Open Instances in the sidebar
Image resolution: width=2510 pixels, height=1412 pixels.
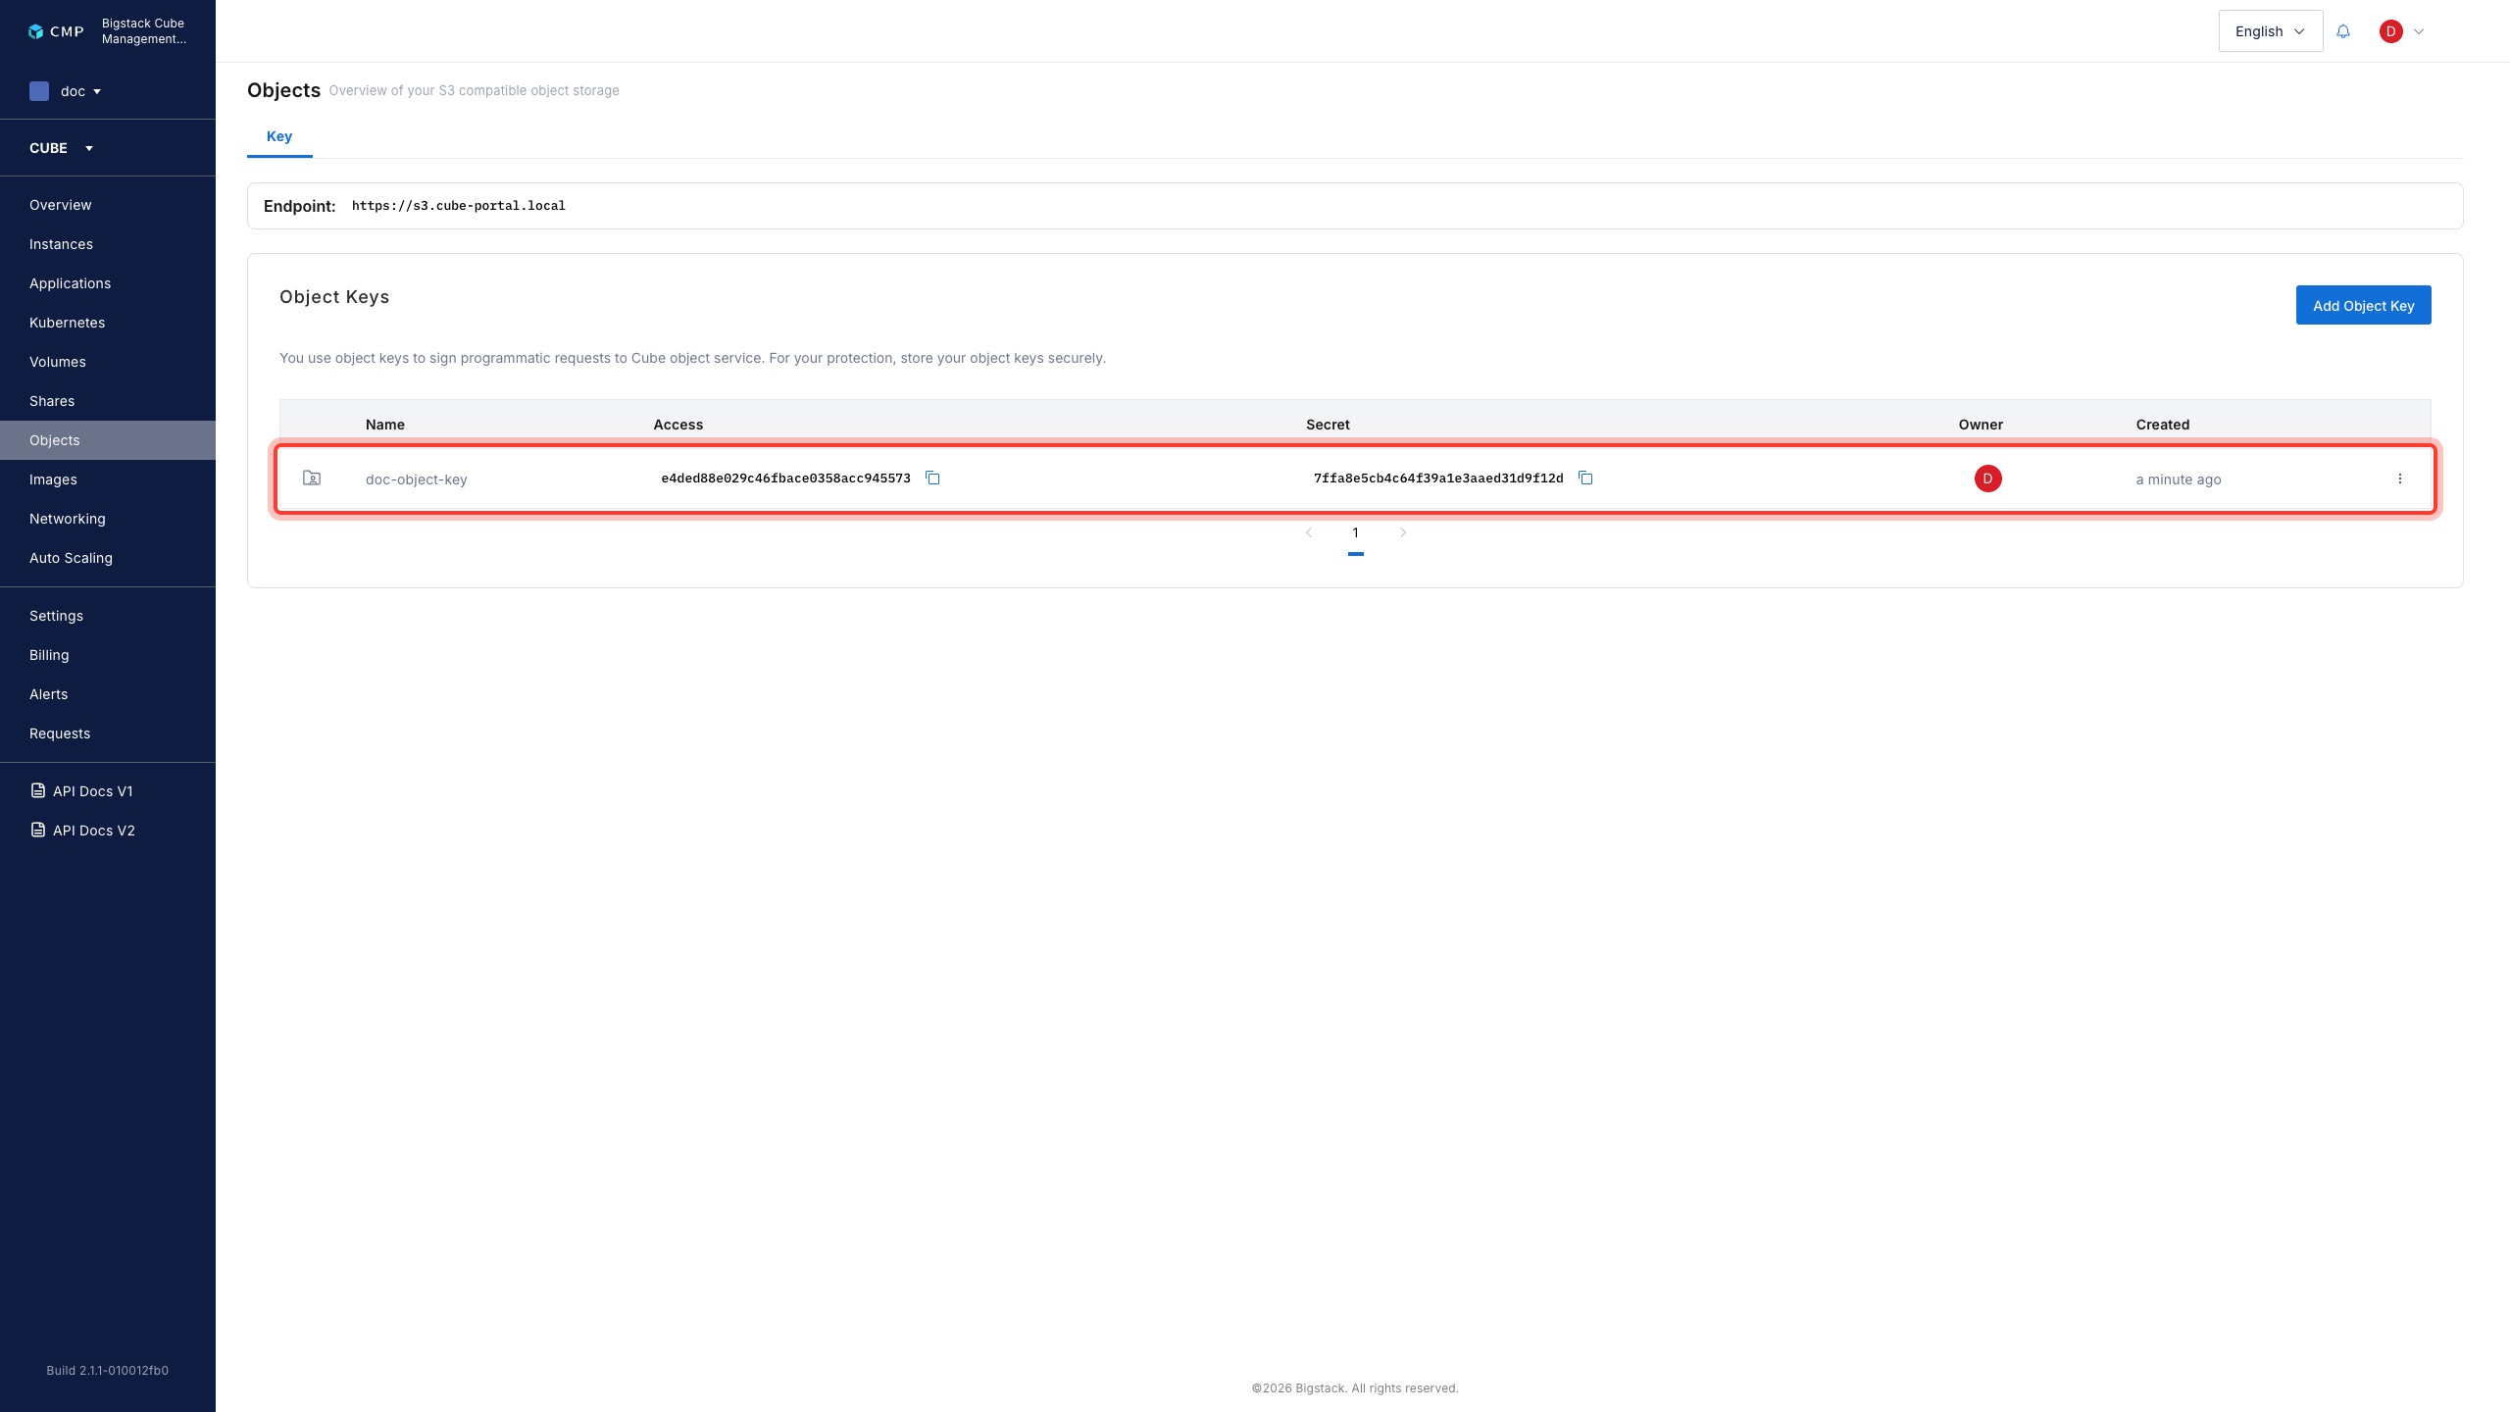(x=108, y=244)
